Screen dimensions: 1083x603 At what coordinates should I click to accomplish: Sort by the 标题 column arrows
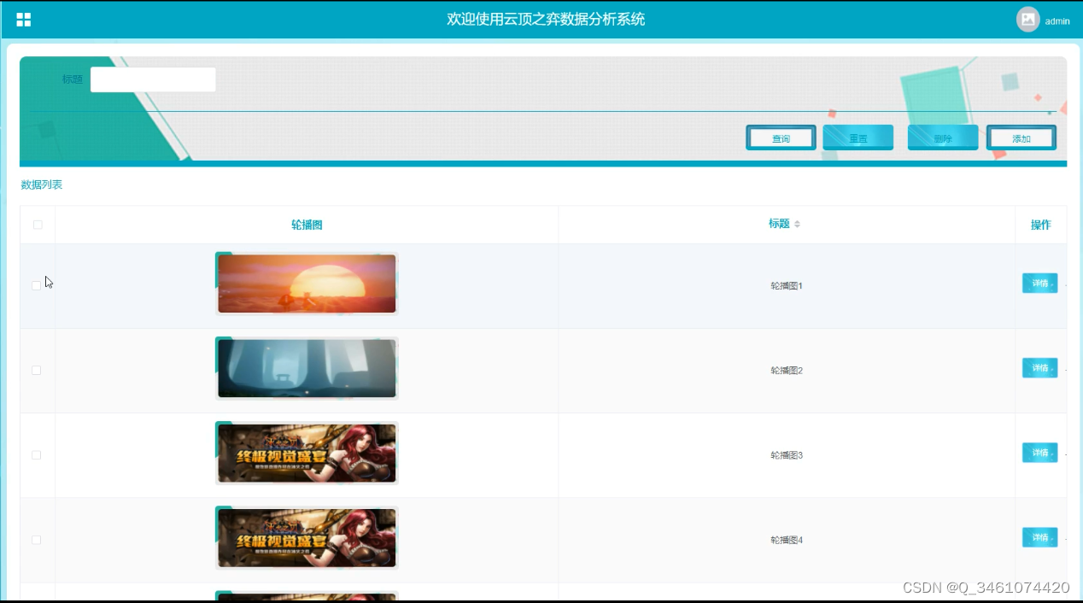pos(797,224)
